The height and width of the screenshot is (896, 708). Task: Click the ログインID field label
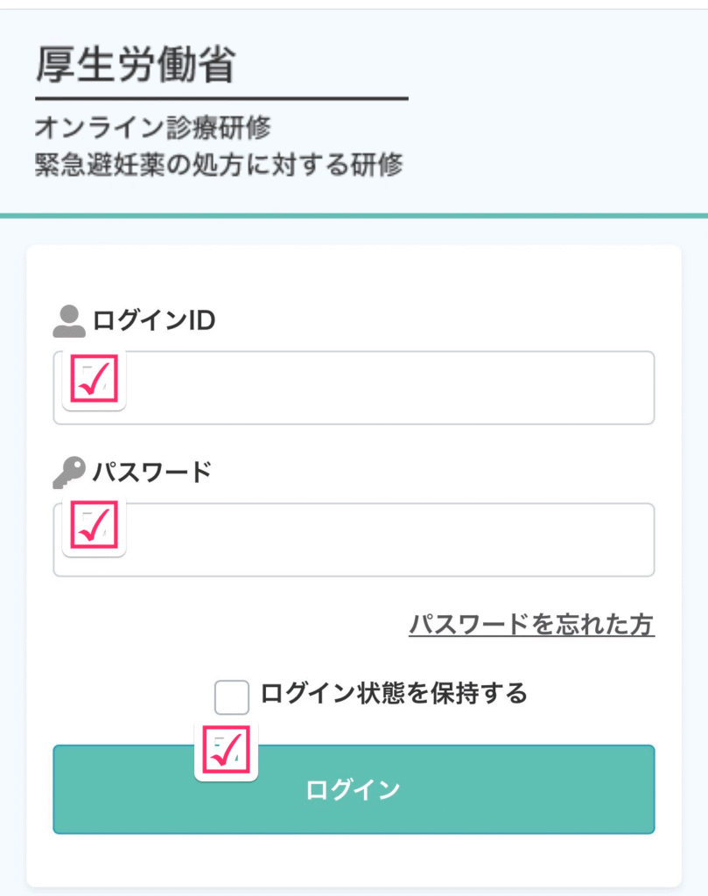(x=154, y=321)
